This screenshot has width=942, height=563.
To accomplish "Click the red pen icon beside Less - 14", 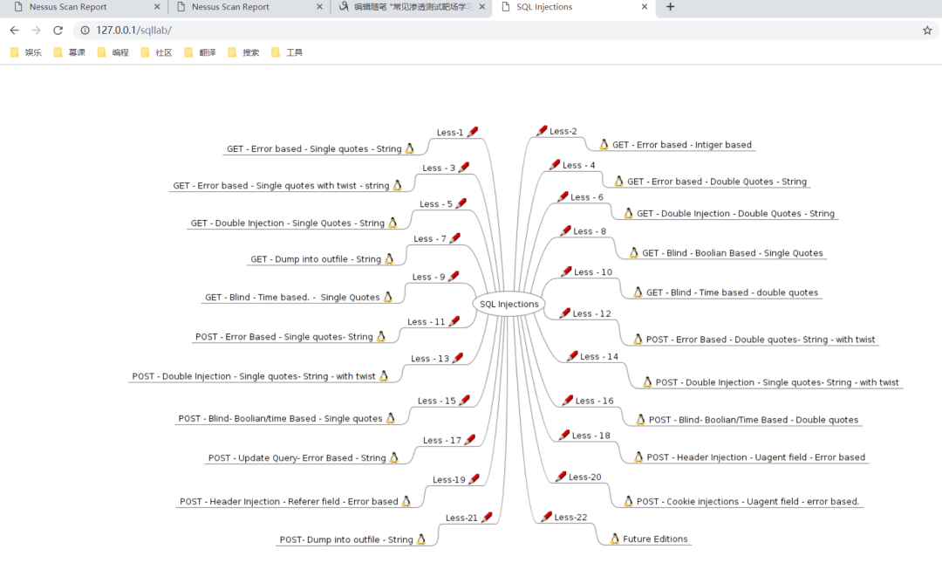I will pos(572,356).
